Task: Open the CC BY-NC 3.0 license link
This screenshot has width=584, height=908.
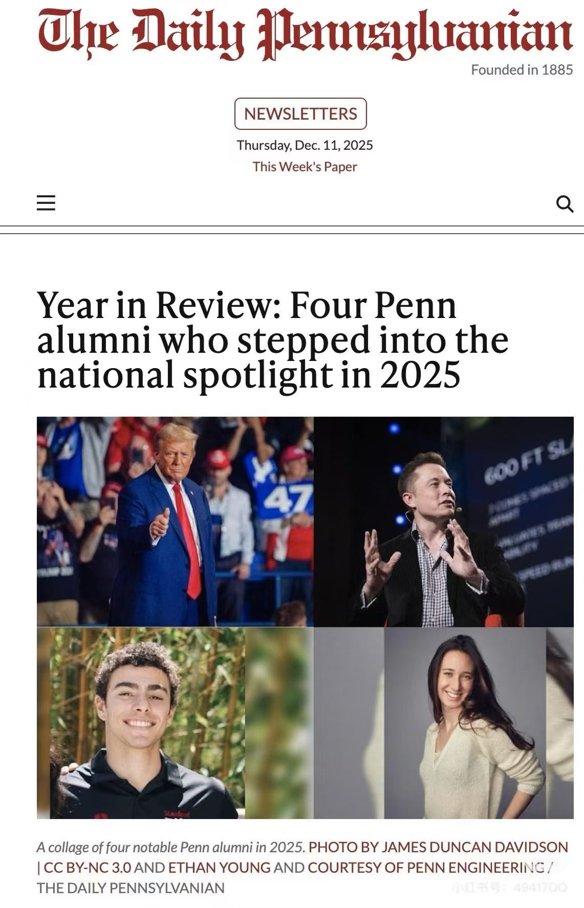Action: click(87, 868)
